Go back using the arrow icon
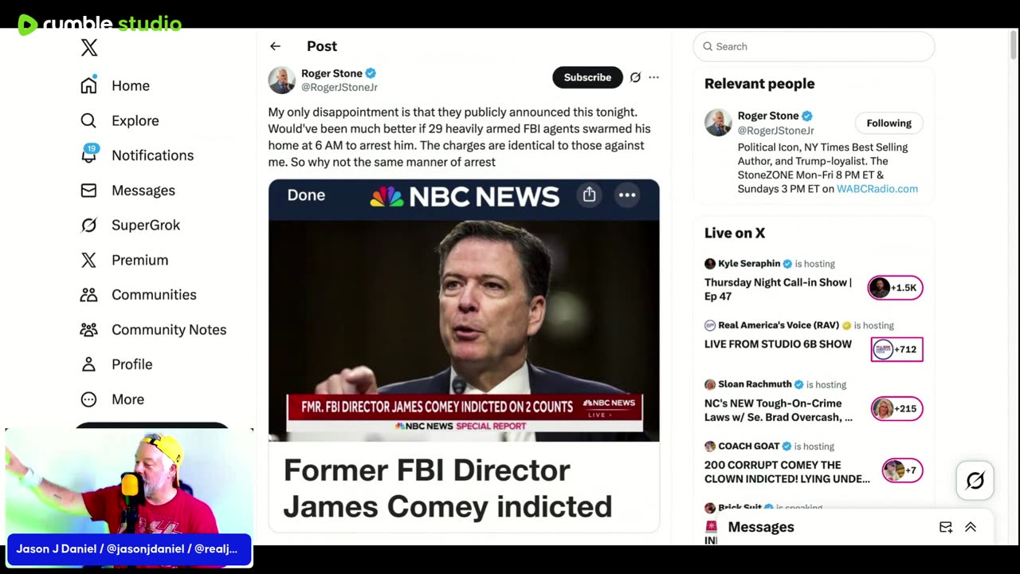 [275, 46]
